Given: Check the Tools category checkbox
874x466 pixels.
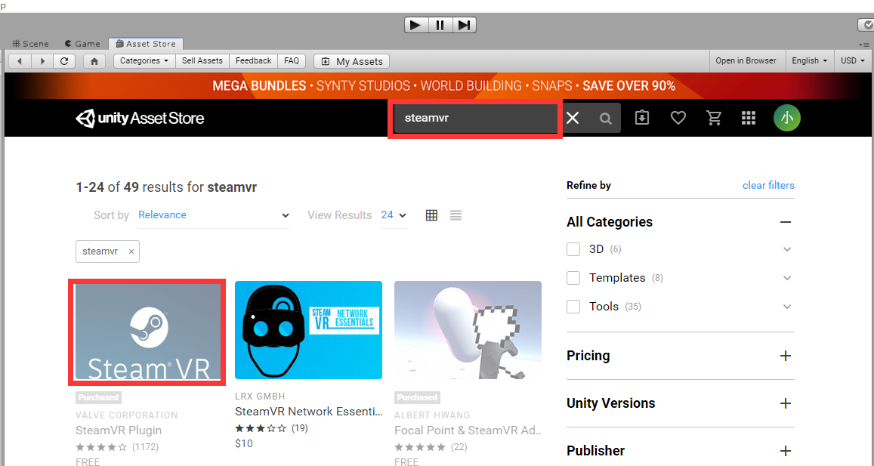Looking at the screenshot, I should (573, 307).
